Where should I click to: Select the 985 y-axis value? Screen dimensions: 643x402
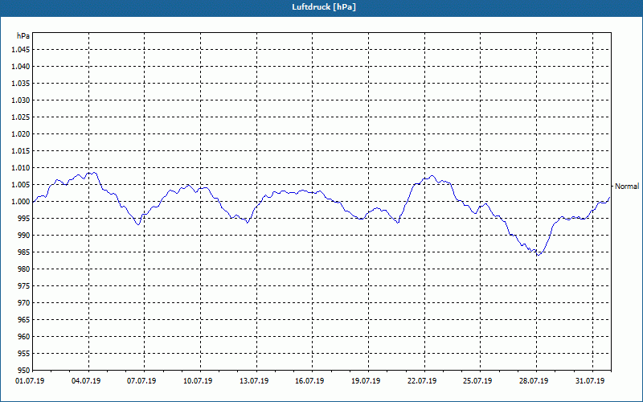25,252
